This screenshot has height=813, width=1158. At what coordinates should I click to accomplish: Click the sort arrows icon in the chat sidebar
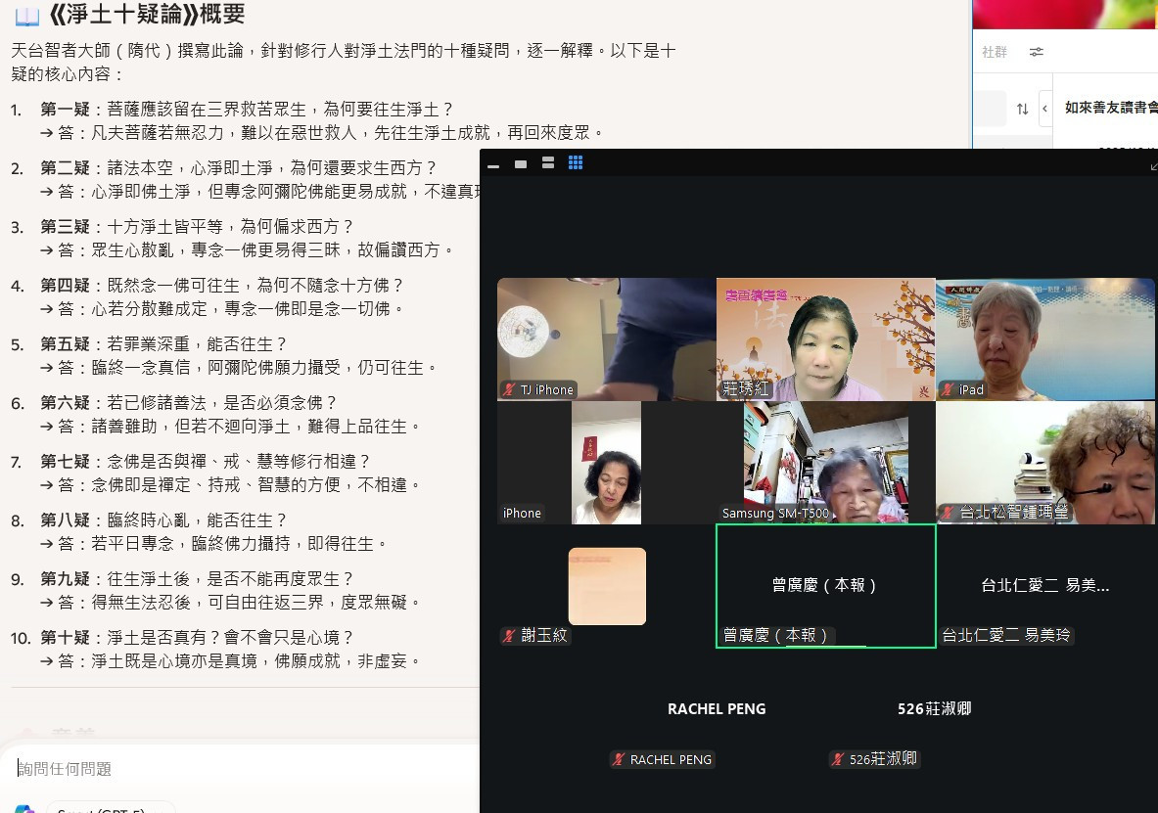pos(1022,110)
